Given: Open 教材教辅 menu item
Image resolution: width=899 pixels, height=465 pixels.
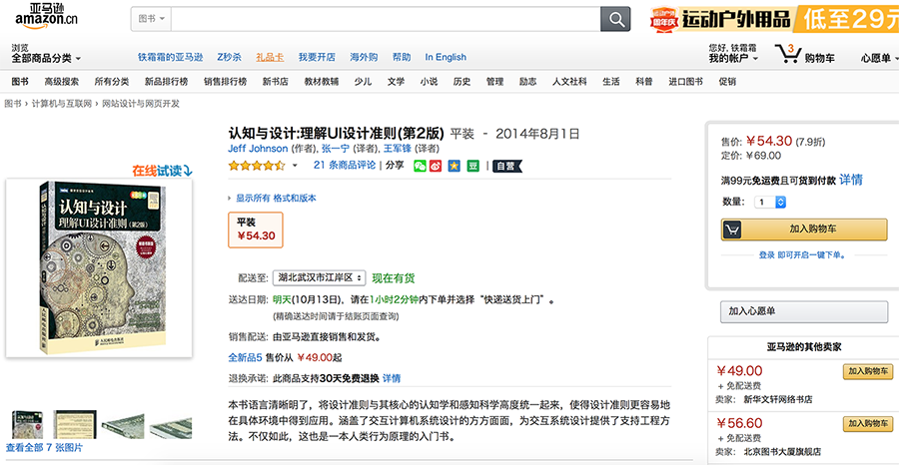Looking at the screenshot, I should 321,82.
